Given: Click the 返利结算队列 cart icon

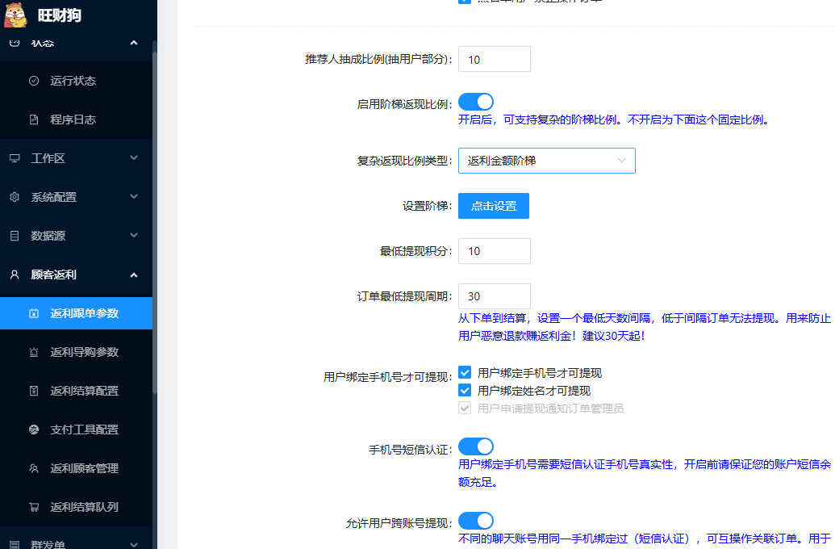Looking at the screenshot, I should click(34, 507).
